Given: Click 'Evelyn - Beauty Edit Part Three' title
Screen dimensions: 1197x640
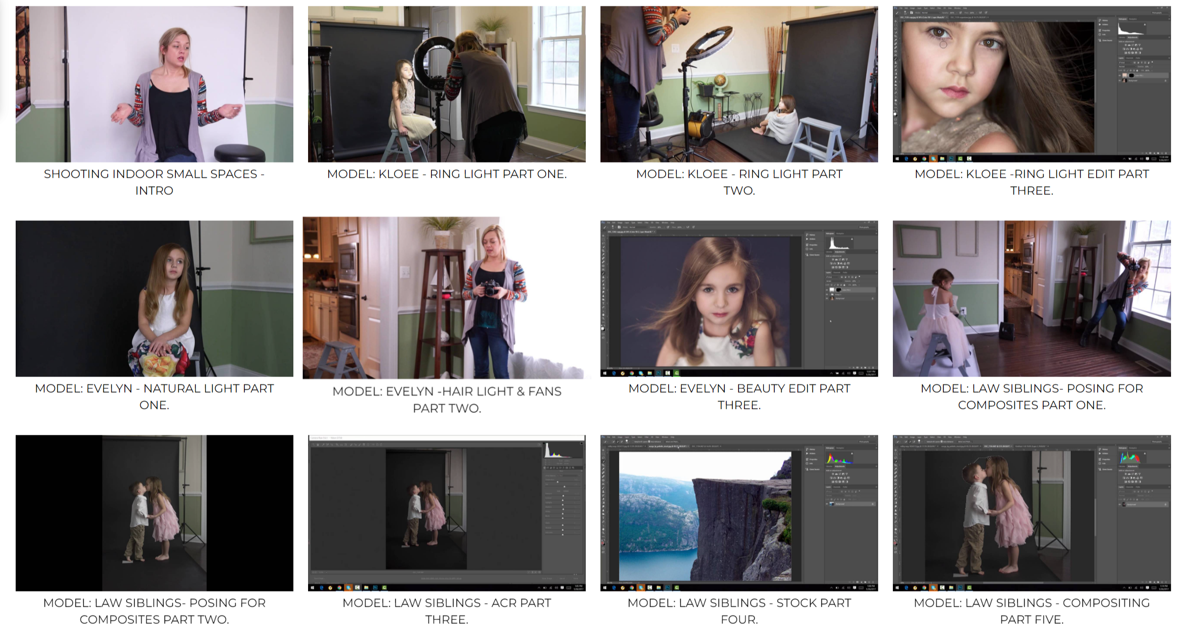Looking at the screenshot, I should pyautogui.click(x=739, y=397).
